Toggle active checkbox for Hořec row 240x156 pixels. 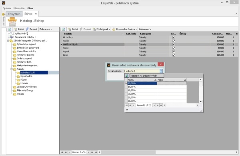click(x=174, y=48)
